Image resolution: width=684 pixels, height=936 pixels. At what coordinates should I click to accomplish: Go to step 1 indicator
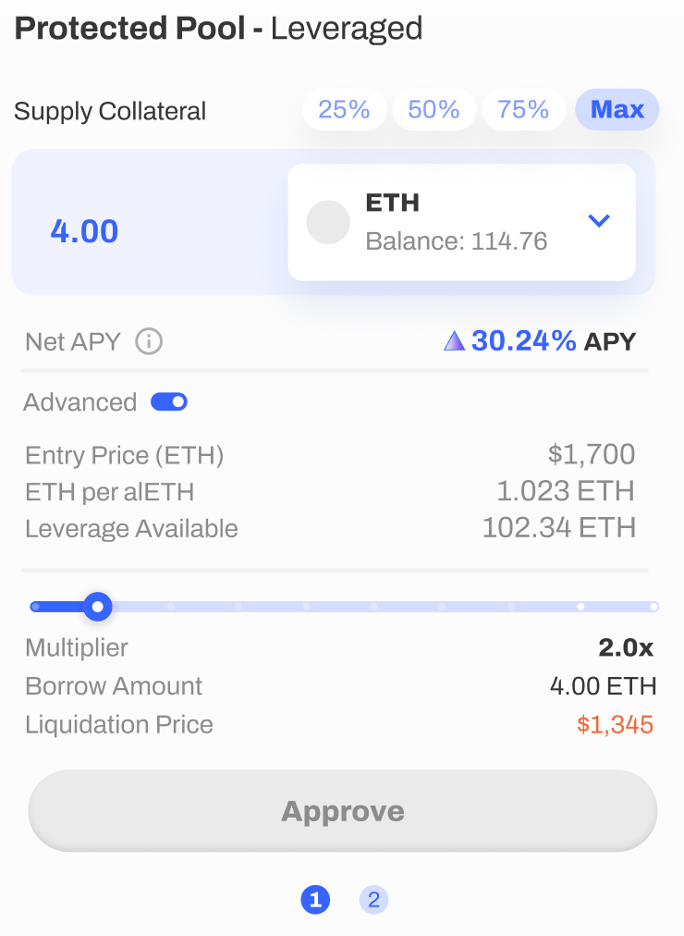click(315, 900)
